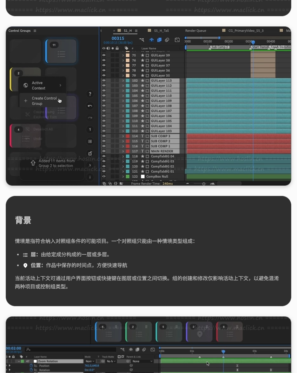
Task: Click the redo arrow in Control Groups sidebar
Action: click(90, 118)
